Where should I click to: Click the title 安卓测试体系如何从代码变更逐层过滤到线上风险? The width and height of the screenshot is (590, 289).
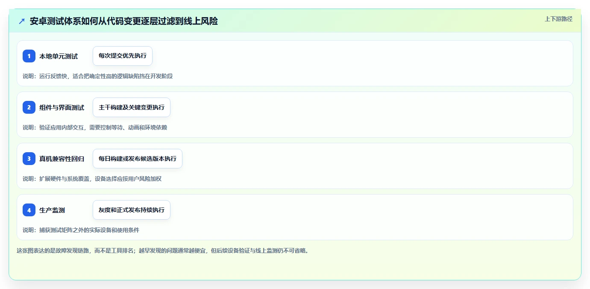124,21
